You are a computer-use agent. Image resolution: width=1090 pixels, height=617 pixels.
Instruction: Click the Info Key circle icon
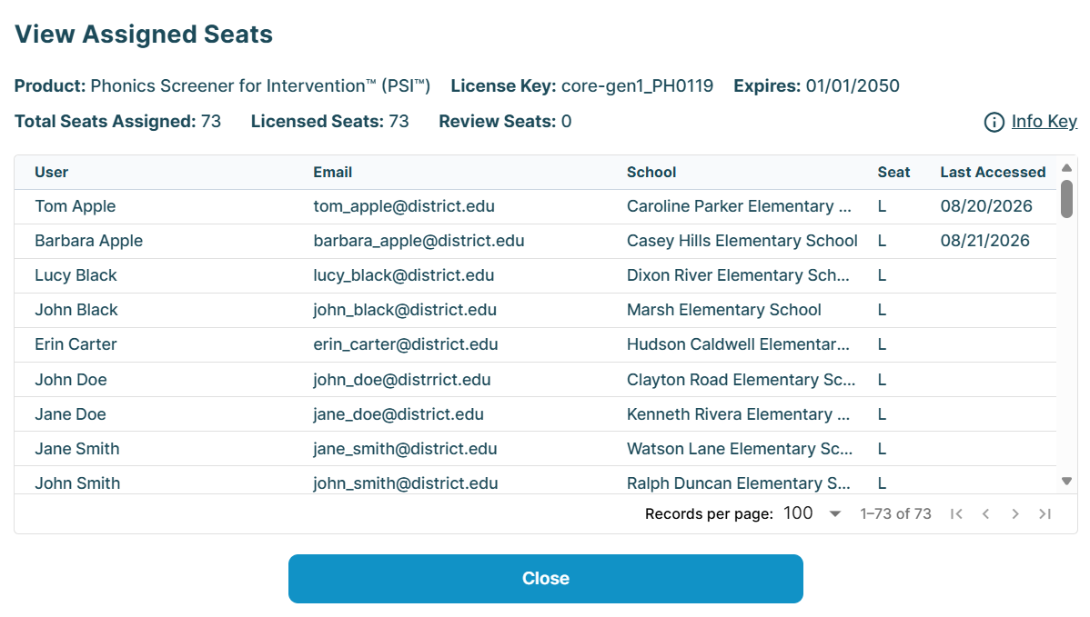click(994, 122)
